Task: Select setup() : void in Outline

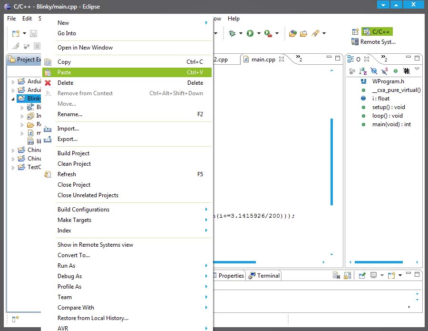Action: (389, 107)
